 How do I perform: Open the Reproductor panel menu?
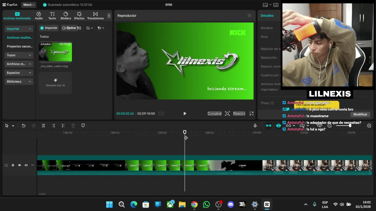[249, 16]
